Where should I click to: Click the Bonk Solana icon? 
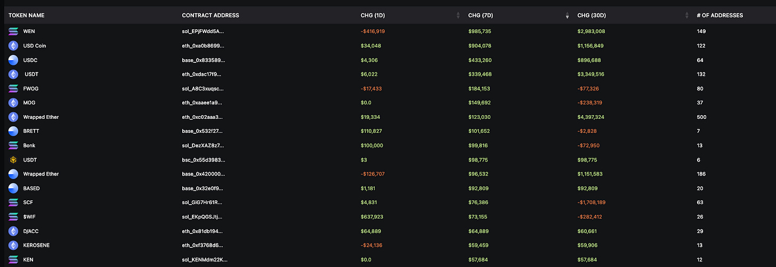[x=13, y=145]
